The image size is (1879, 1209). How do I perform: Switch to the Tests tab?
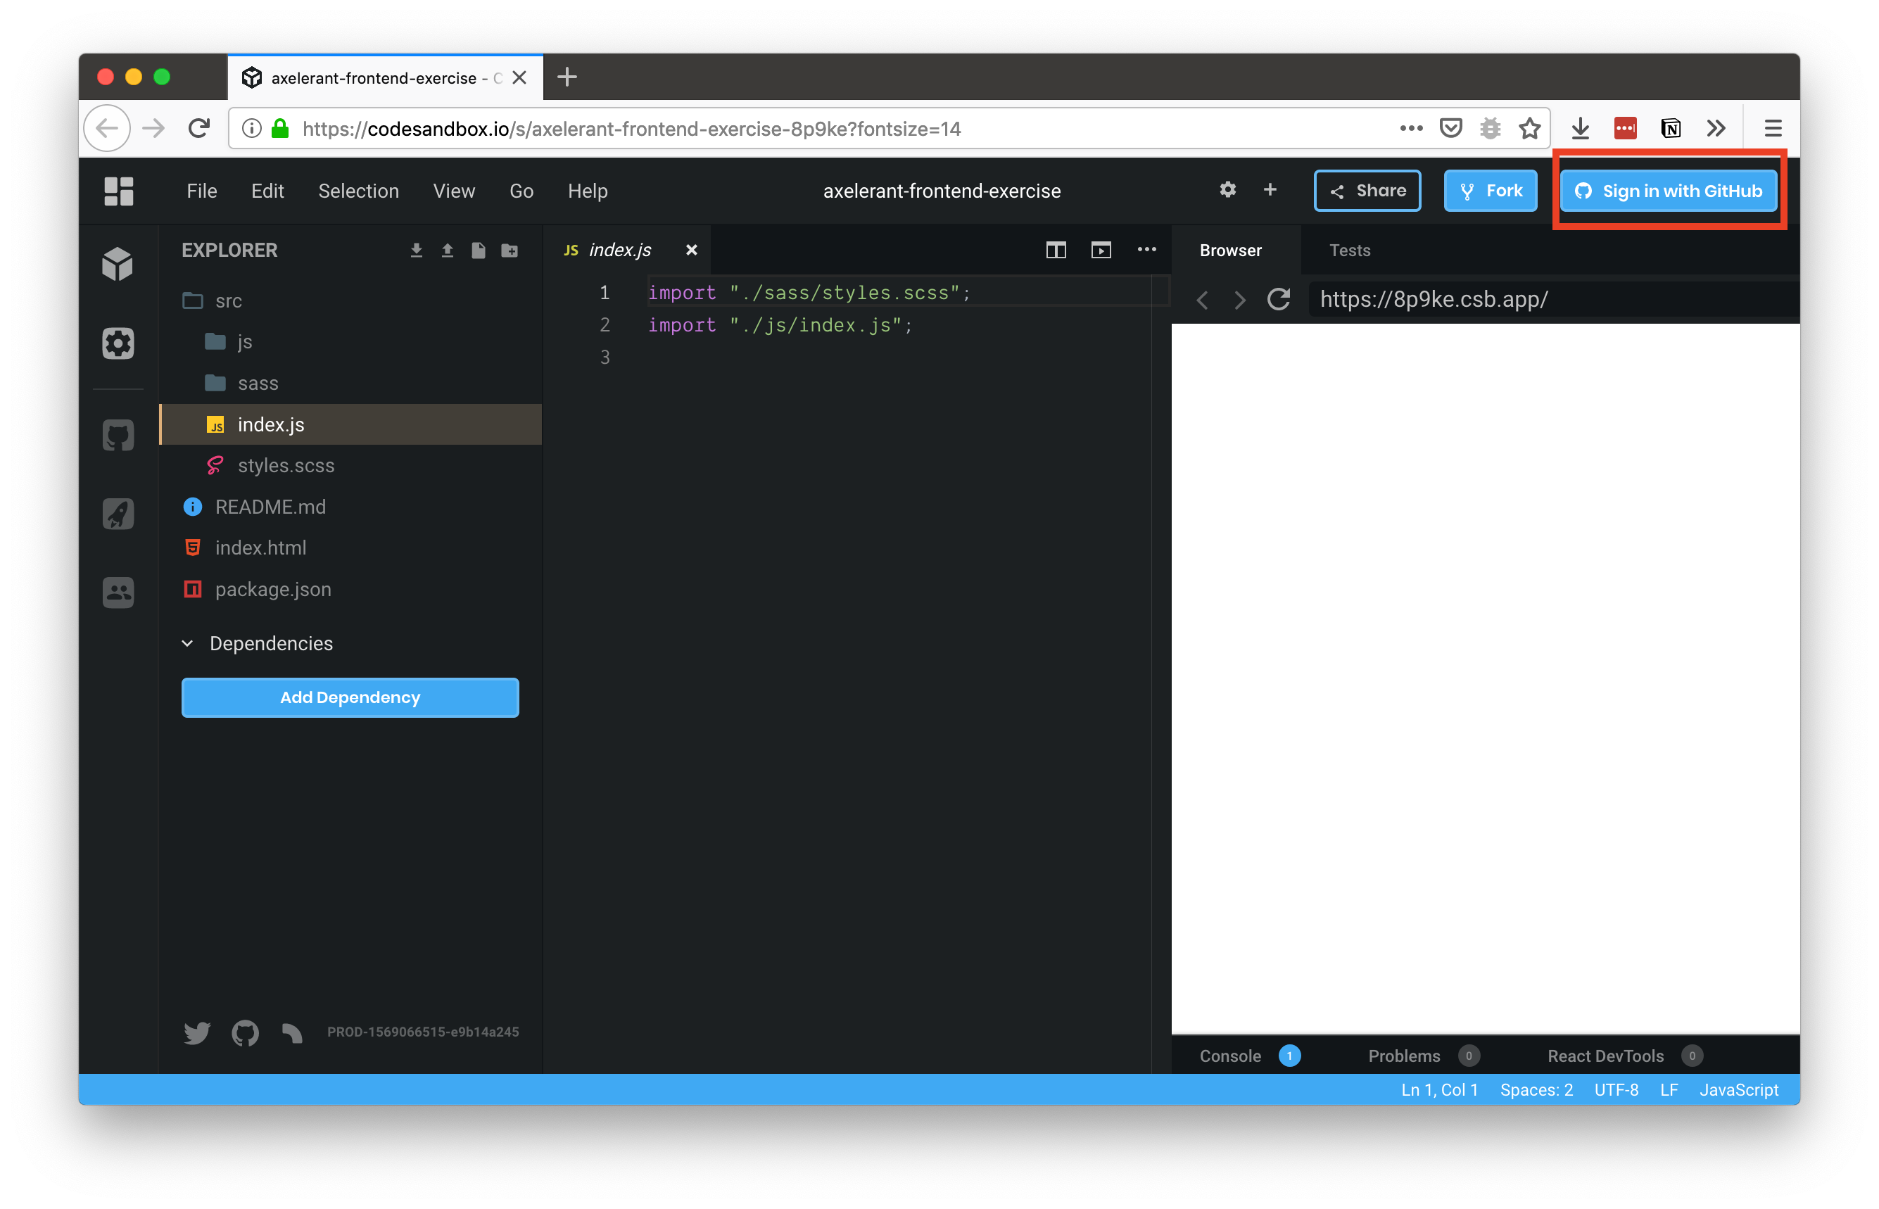[1349, 251]
